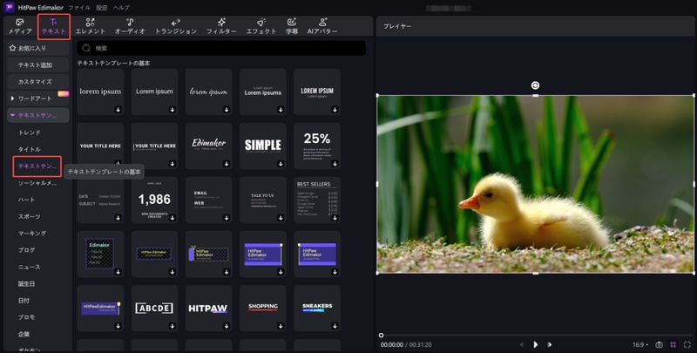
Task: Click the rotate handle above the video
Action: [x=535, y=85]
